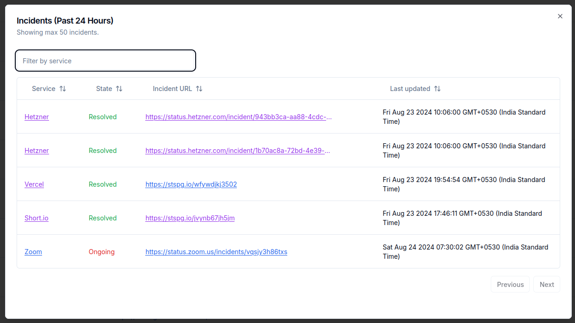The width and height of the screenshot is (575, 323).
Task: Click the Incidents (Past 24 Hours) title
Action: click(x=65, y=21)
